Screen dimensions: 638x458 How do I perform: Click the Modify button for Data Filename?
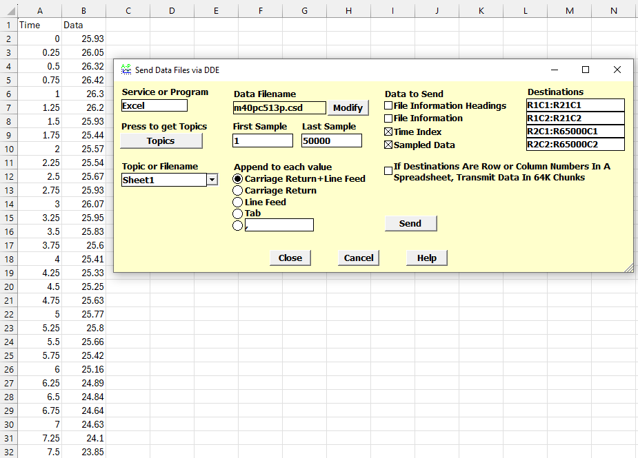click(x=348, y=107)
